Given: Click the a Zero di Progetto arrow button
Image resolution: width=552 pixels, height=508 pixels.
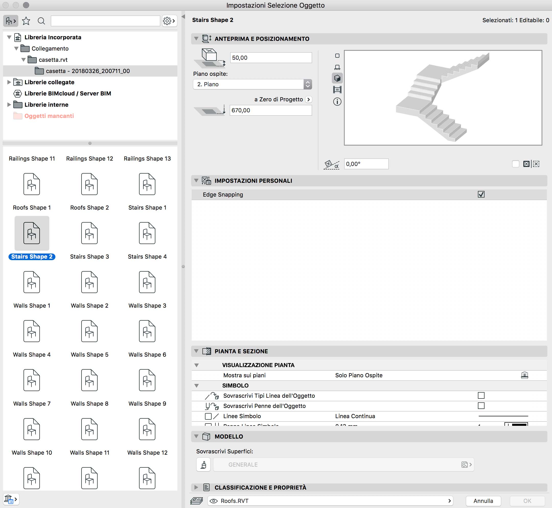Looking at the screenshot, I should coord(309,100).
